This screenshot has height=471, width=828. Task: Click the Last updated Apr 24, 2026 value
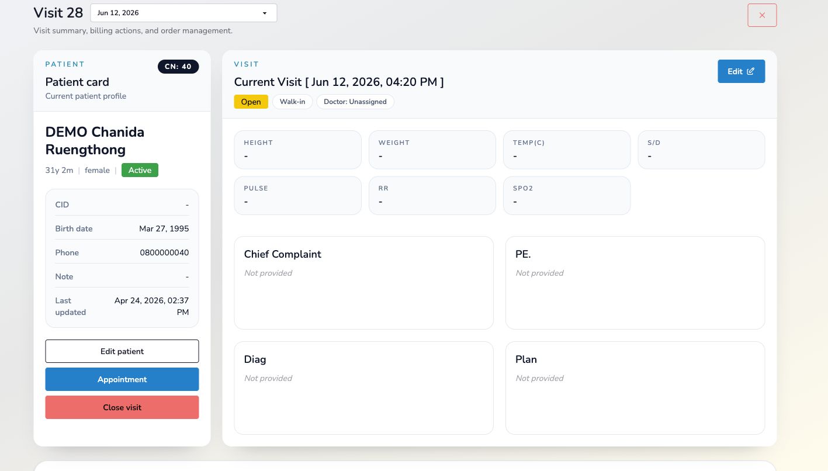click(x=152, y=306)
